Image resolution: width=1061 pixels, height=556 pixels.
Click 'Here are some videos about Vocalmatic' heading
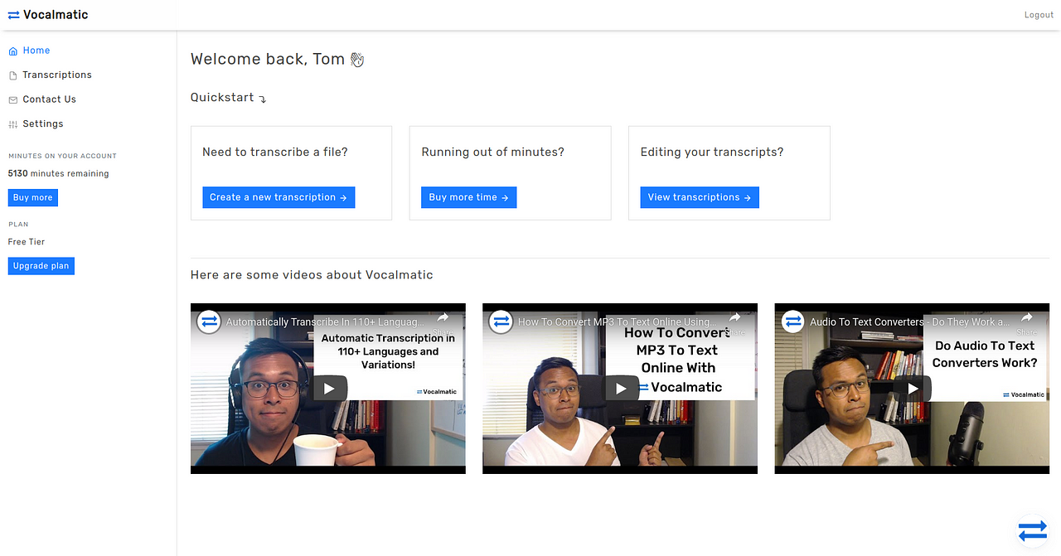click(312, 275)
